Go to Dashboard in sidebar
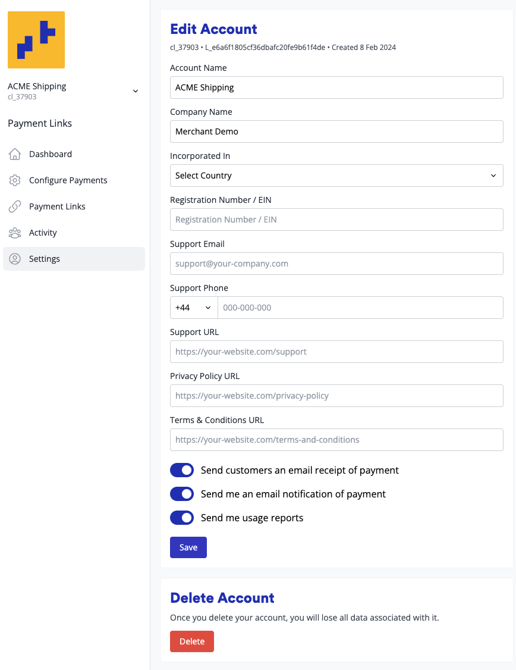The image size is (516, 670). tap(51, 154)
